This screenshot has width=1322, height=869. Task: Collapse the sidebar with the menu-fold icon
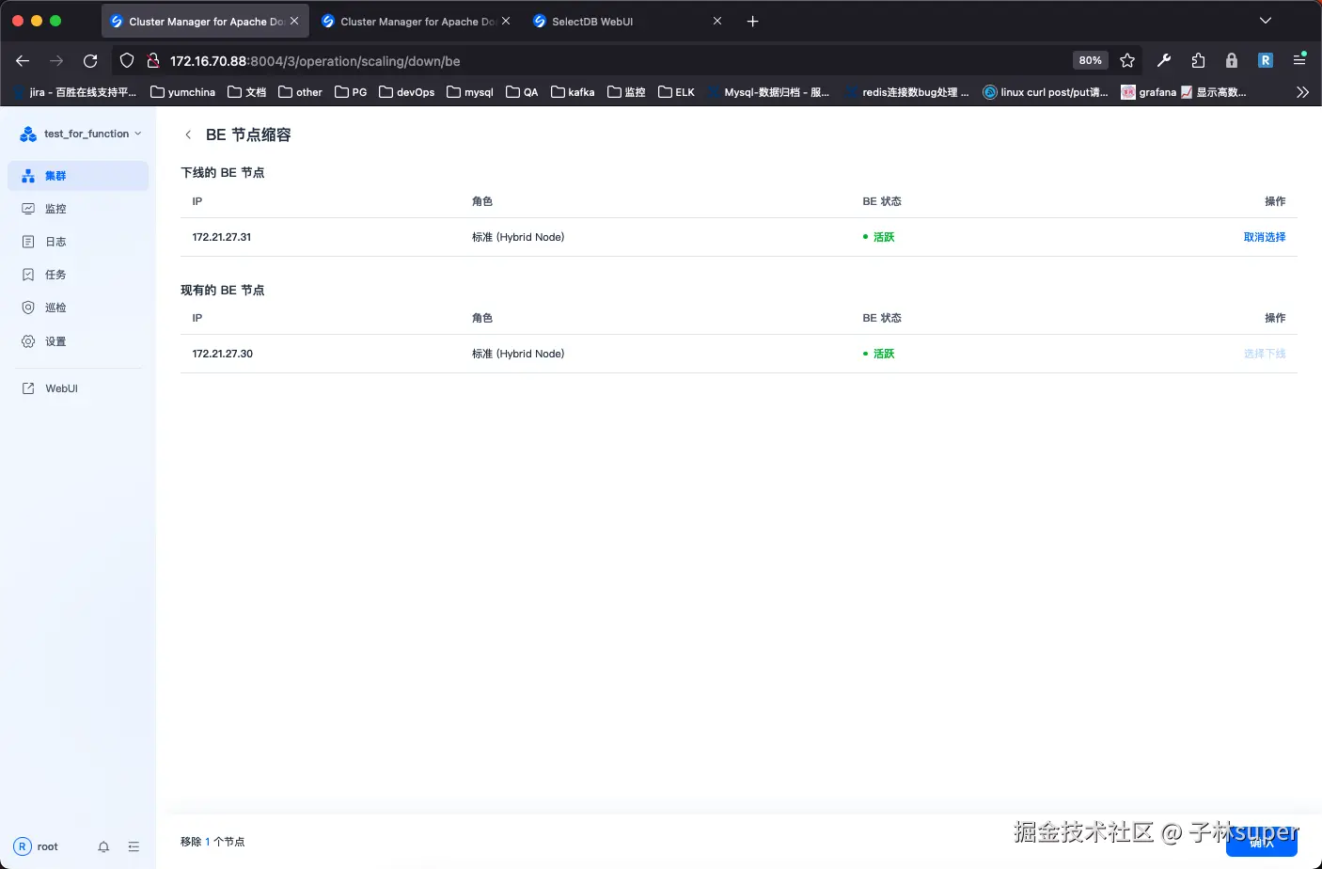click(134, 846)
